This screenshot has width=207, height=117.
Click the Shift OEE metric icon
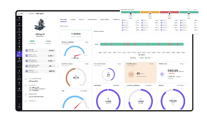[x=27, y=51]
